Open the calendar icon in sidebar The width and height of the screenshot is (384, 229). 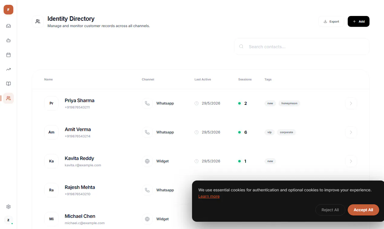tap(8, 55)
